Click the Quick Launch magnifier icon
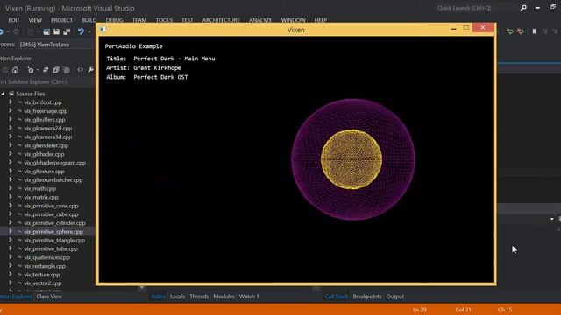This screenshot has height=315, width=561. point(523,8)
